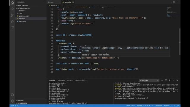Click the "mongoose" identifier on line 33
The height and width of the screenshot is (107, 190).
pos(60,41)
